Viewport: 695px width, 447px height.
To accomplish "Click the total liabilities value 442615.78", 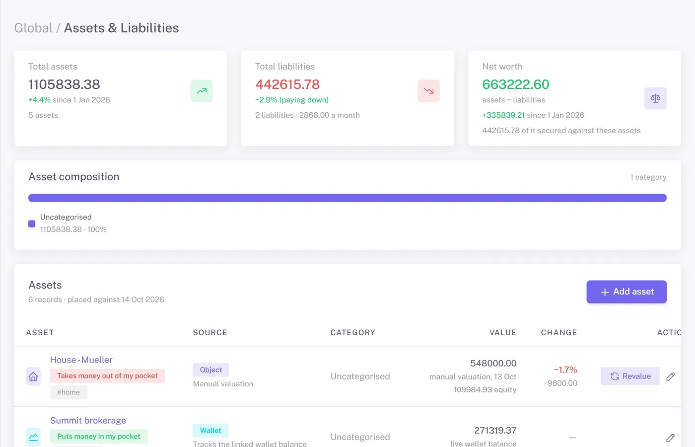I will tap(287, 84).
